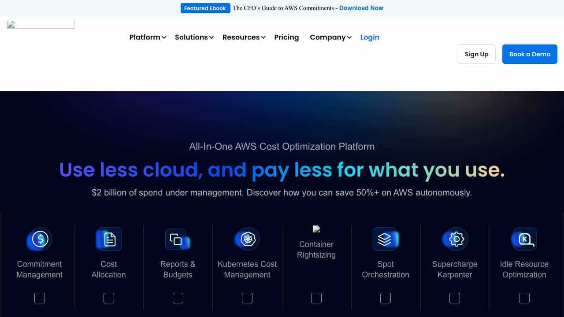The height and width of the screenshot is (317, 564).
Task: Click the Commitment Management label
Action: pyautogui.click(x=40, y=269)
